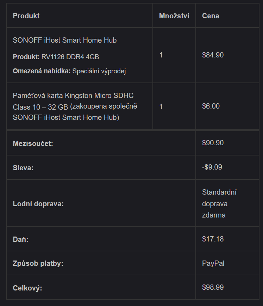Click the Produkt column header
Image resolution: width=263 pixels, height=306 pixels.
pyautogui.click(x=26, y=16)
